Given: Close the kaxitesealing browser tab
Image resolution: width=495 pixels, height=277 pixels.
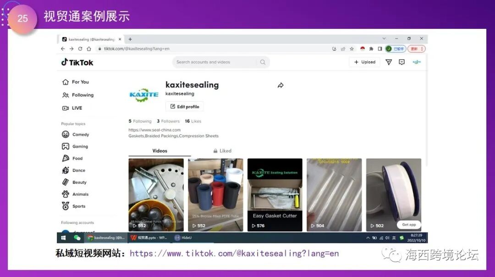Looking at the screenshot, I should tap(120, 39).
